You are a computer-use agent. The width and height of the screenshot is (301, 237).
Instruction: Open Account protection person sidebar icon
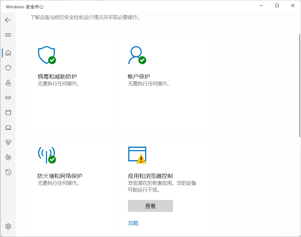click(8, 83)
